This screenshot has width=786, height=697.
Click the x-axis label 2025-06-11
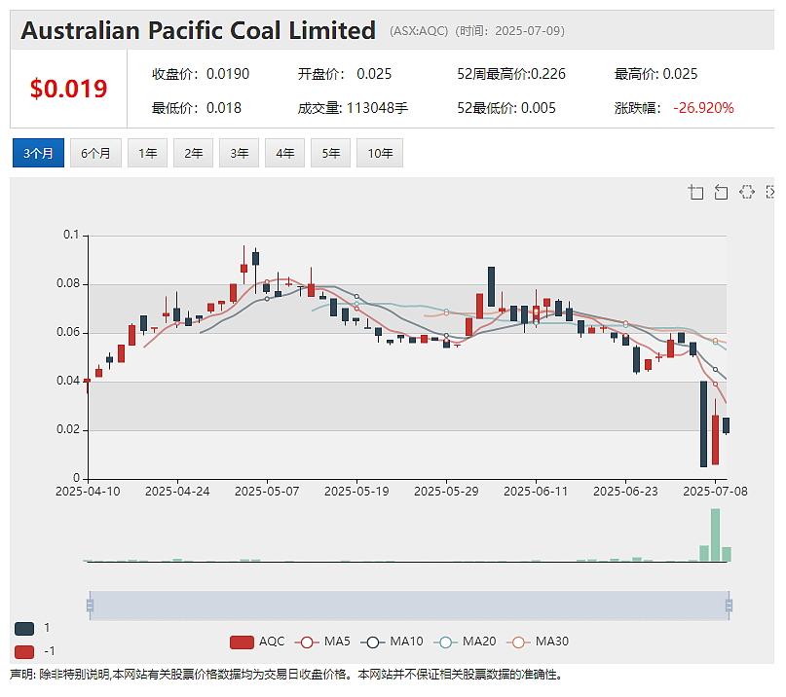[x=536, y=492]
